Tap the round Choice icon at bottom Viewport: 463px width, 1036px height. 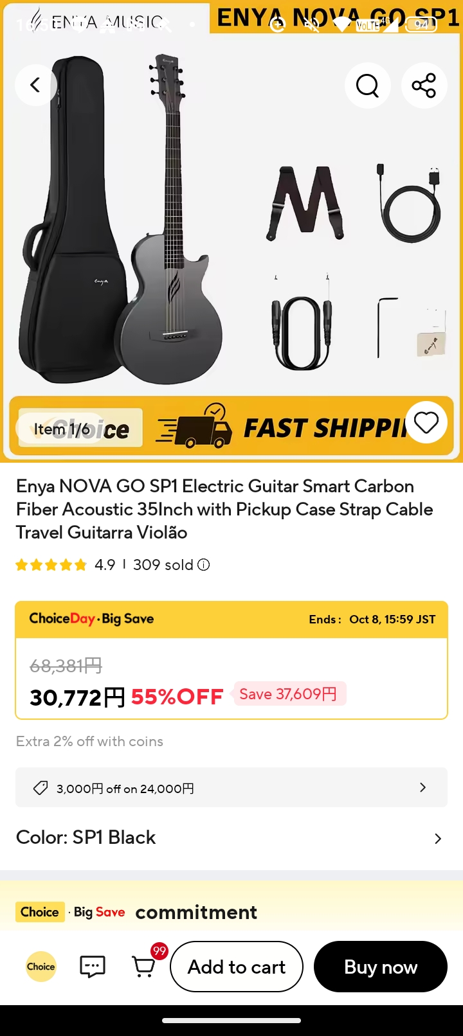click(x=41, y=966)
